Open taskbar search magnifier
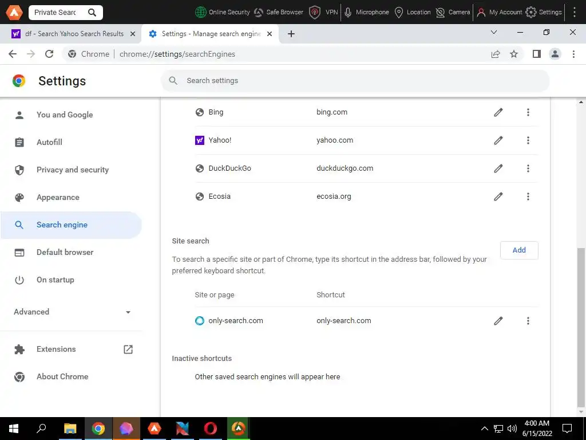The width and height of the screenshot is (586, 440). 41,429
